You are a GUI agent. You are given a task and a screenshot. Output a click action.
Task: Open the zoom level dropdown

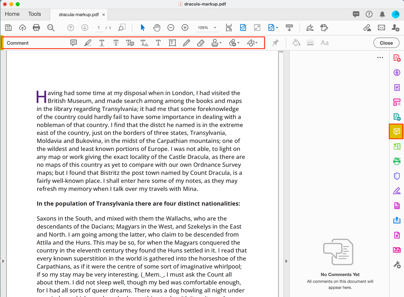215,28
